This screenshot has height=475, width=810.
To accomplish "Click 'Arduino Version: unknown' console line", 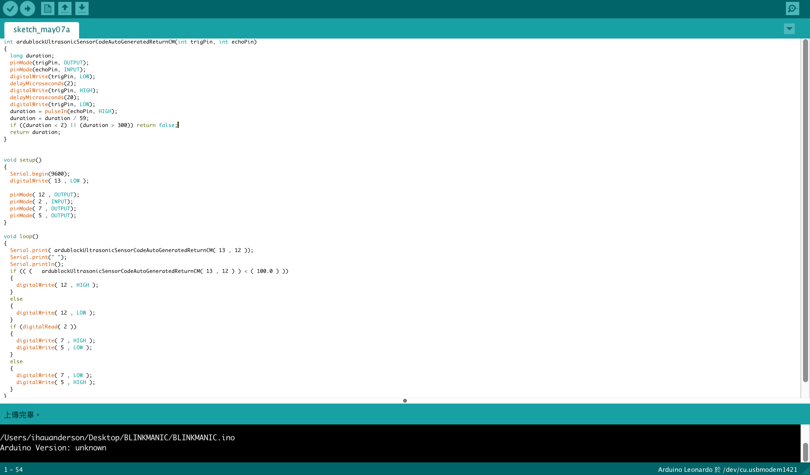I will 53,448.
